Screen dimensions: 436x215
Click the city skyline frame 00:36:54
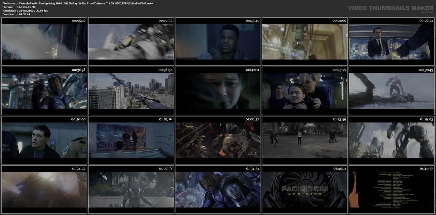click(131, 90)
